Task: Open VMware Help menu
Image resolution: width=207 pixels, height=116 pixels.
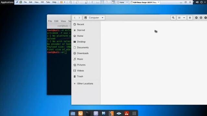Action: pos(54,2)
